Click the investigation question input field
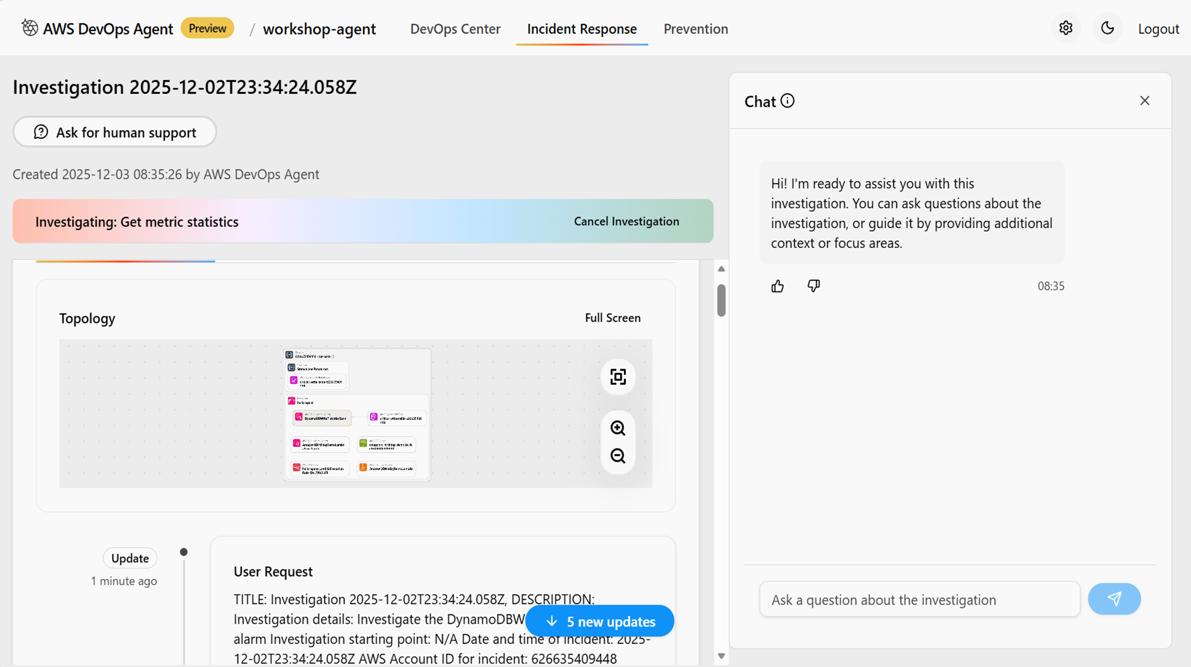The height and width of the screenshot is (667, 1191). click(919, 600)
